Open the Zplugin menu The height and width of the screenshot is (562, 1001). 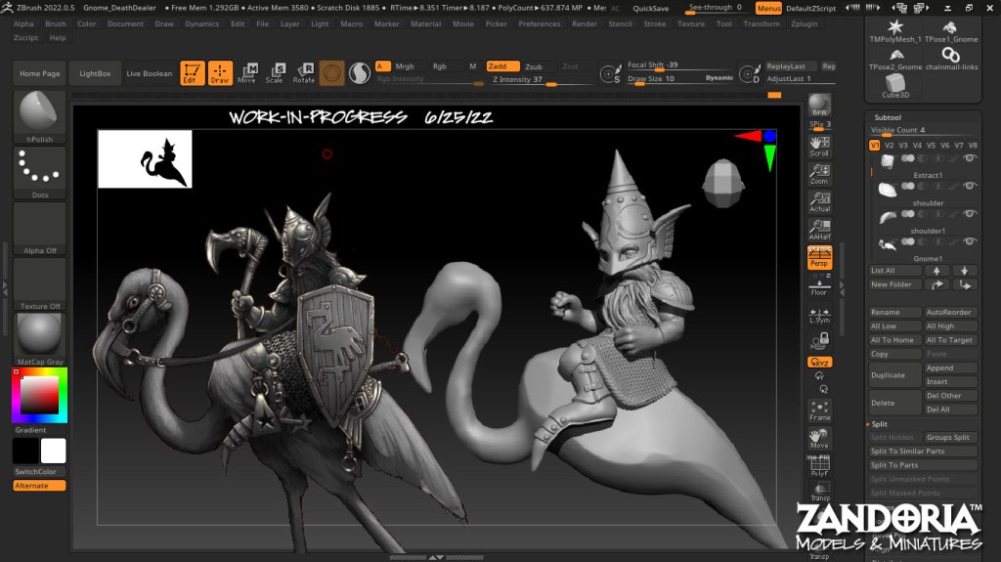pyautogui.click(x=805, y=23)
